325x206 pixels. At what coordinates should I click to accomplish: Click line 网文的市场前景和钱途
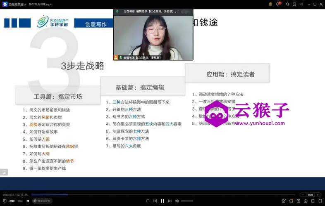pyautogui.click(x=46, y=110)
